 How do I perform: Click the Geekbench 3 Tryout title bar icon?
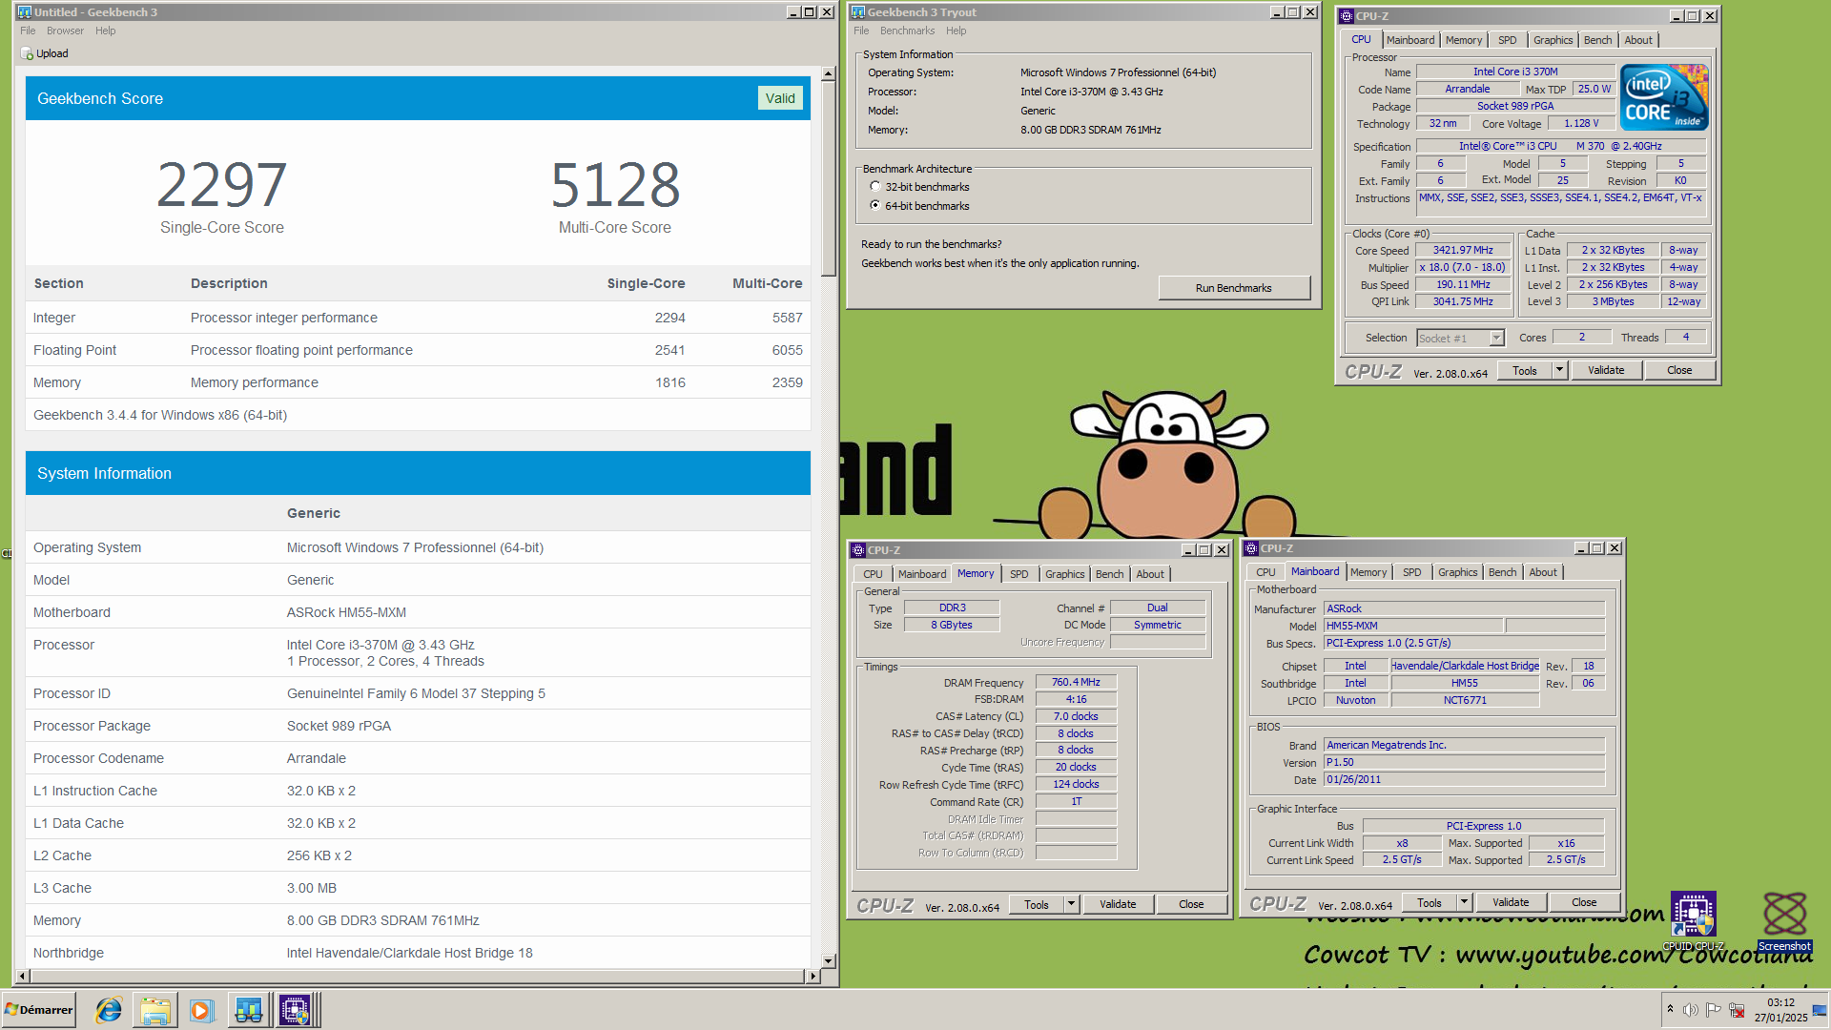858,12
